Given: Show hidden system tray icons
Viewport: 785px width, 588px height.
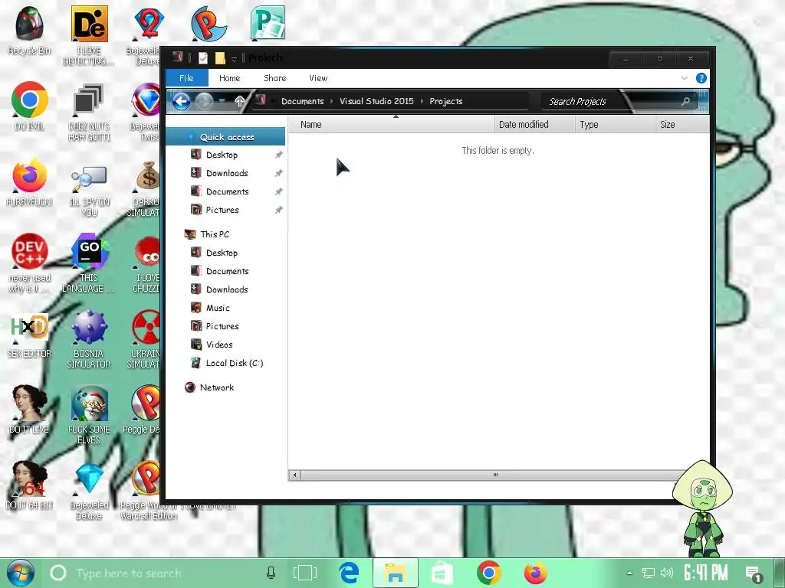Looking at the screenshot, I should pos(630,573).
